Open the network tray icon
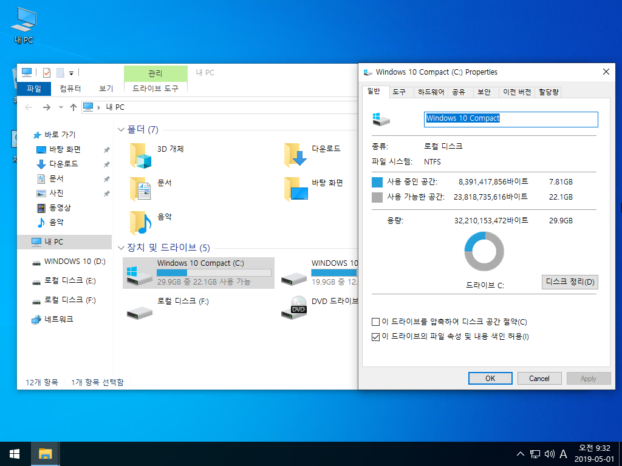 [x=535, y=454]
